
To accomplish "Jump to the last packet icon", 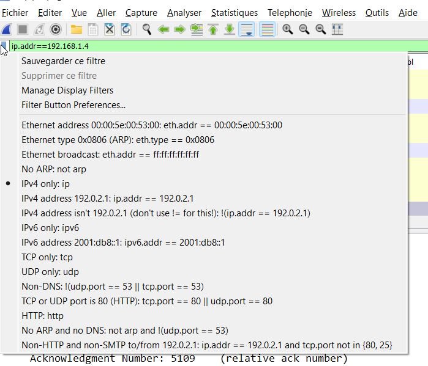I will (x=230, y=29).
